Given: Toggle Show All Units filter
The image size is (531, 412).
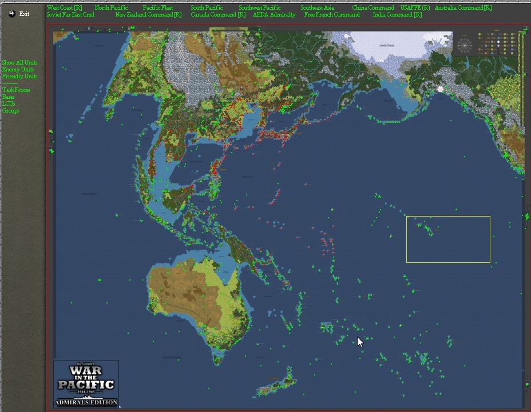Looking at the screenshot, I should coord(19,63).
